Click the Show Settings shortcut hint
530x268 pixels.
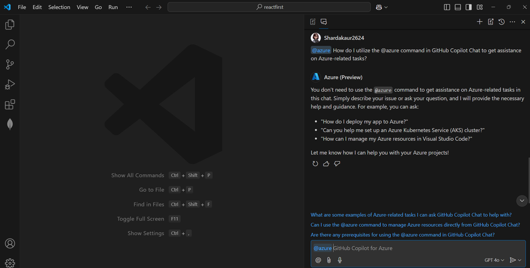[160, 233]
